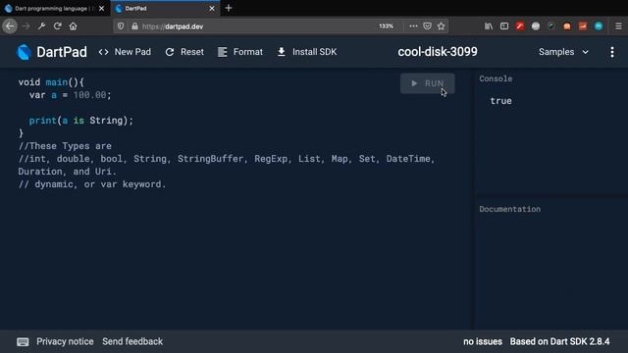Click the tracking protection shield icon

point(121,26)
